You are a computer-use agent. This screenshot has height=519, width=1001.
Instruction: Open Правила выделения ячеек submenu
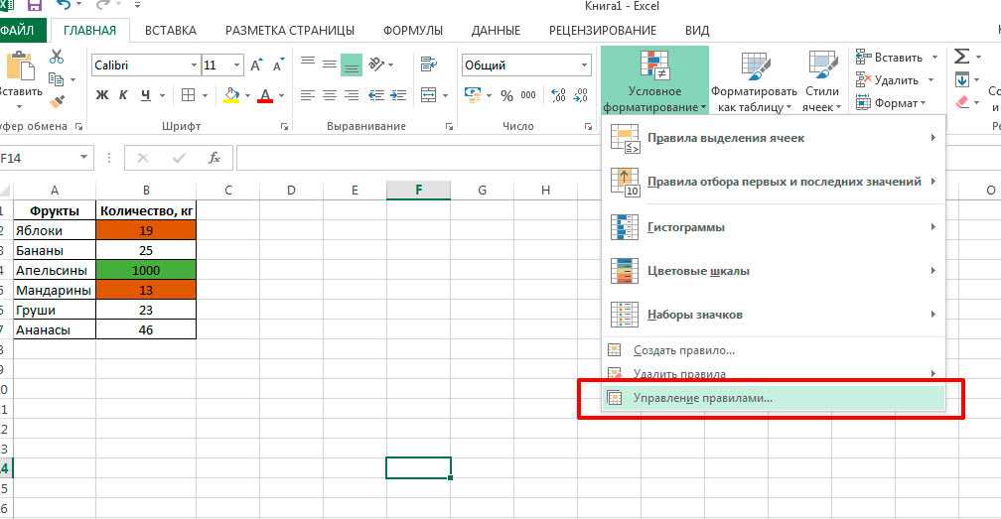pyautogui.click(x=774, y=138)
